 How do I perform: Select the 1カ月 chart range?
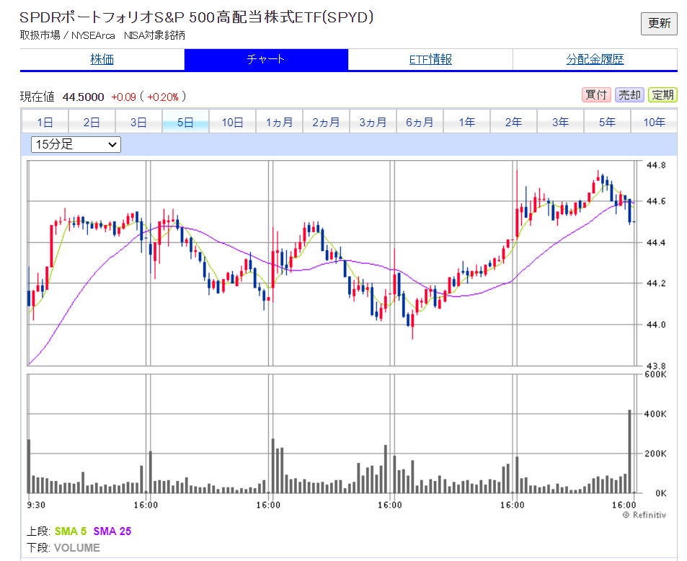coord(279,122)
